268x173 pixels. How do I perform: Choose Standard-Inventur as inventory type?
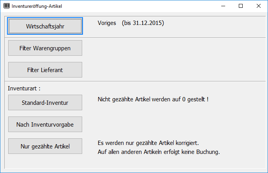tap(45, 103)
